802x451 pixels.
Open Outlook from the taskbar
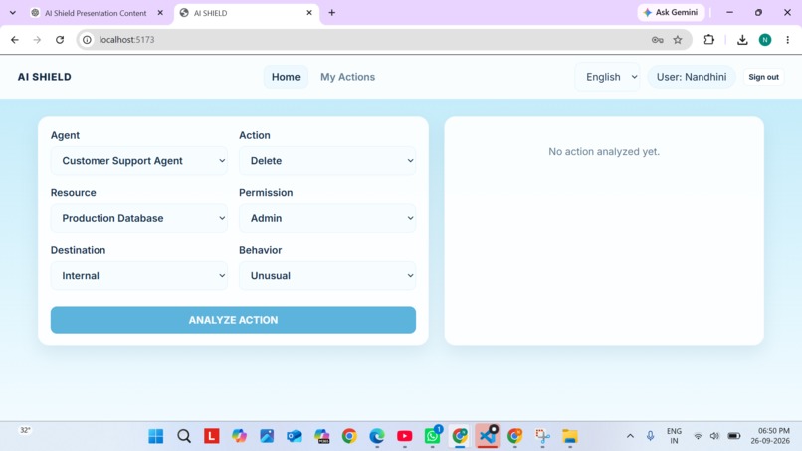(x=295, y=436)
